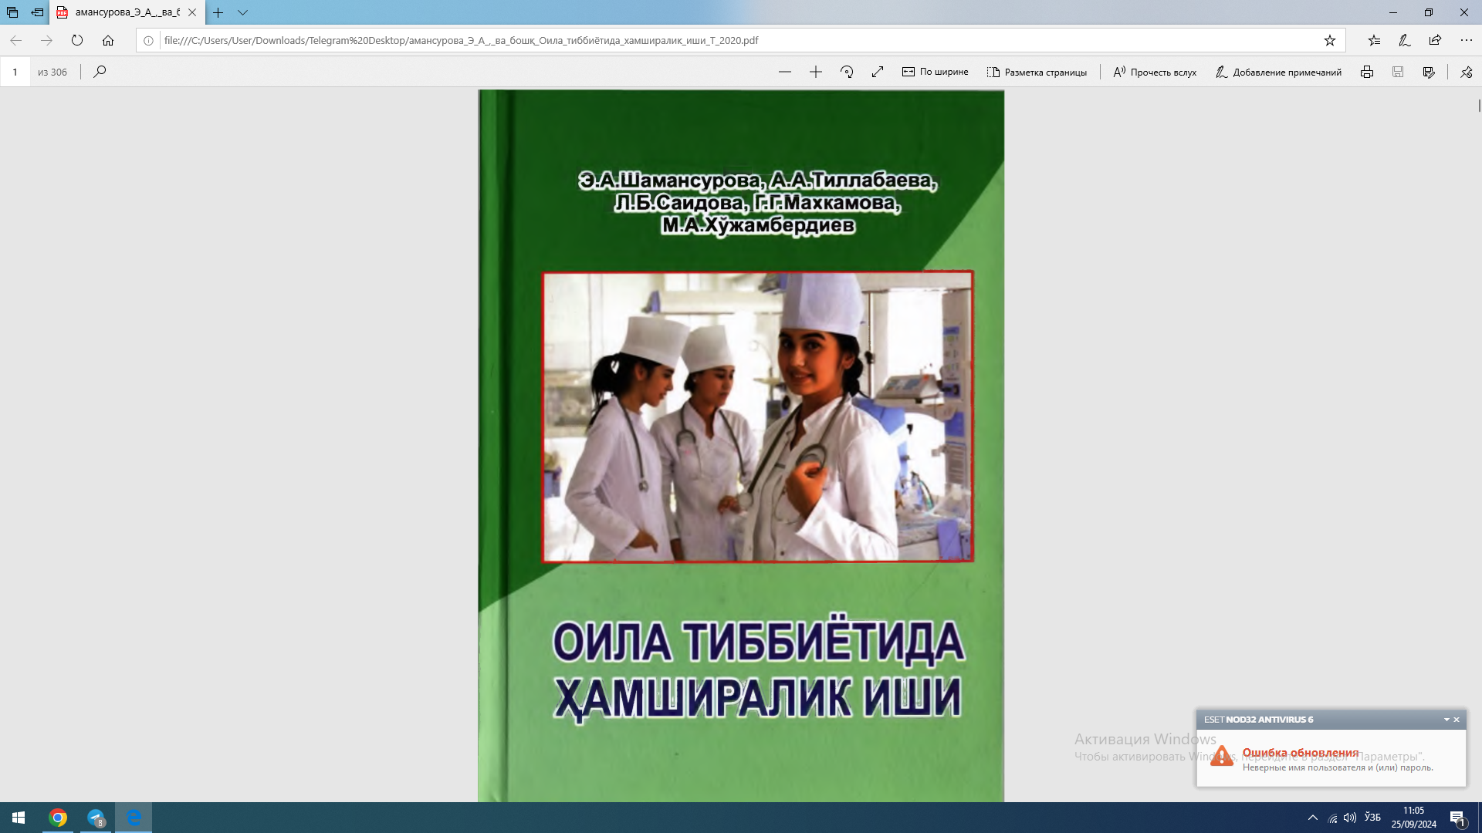Go back to the previous page
Screen dimensions: 1482x833
(15, 40)
